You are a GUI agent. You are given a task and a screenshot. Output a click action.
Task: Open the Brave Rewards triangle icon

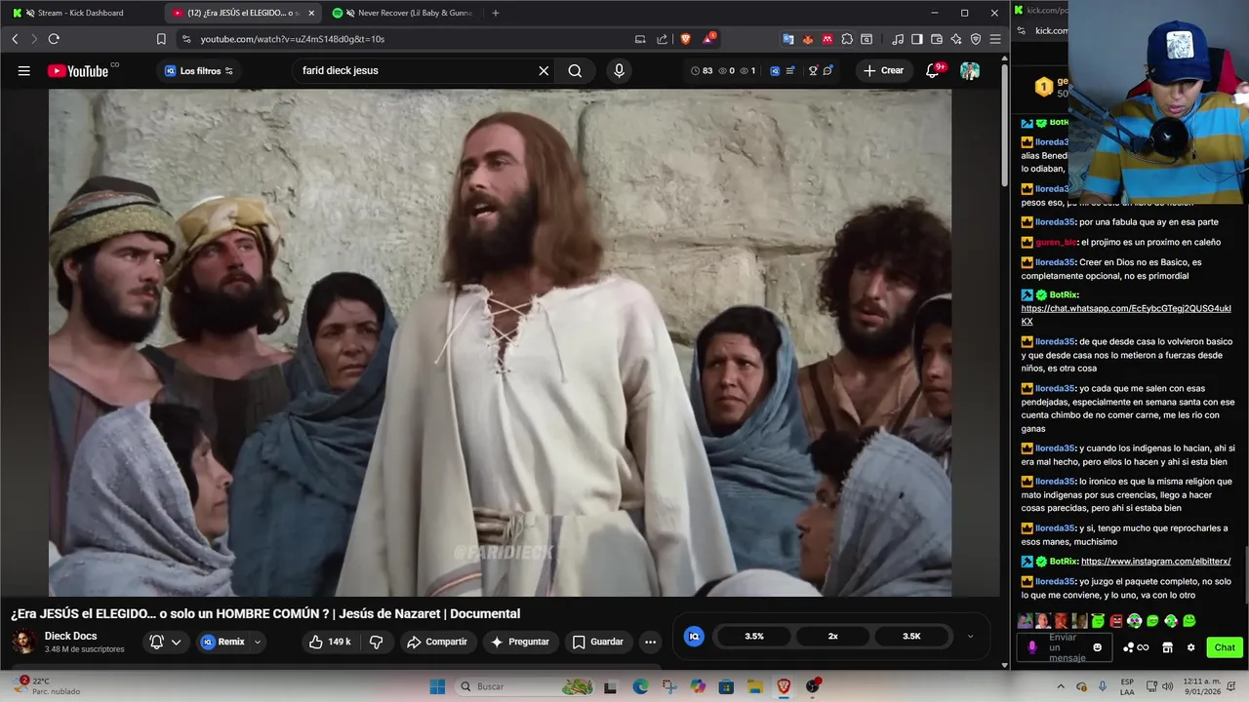tap(709, 39)
